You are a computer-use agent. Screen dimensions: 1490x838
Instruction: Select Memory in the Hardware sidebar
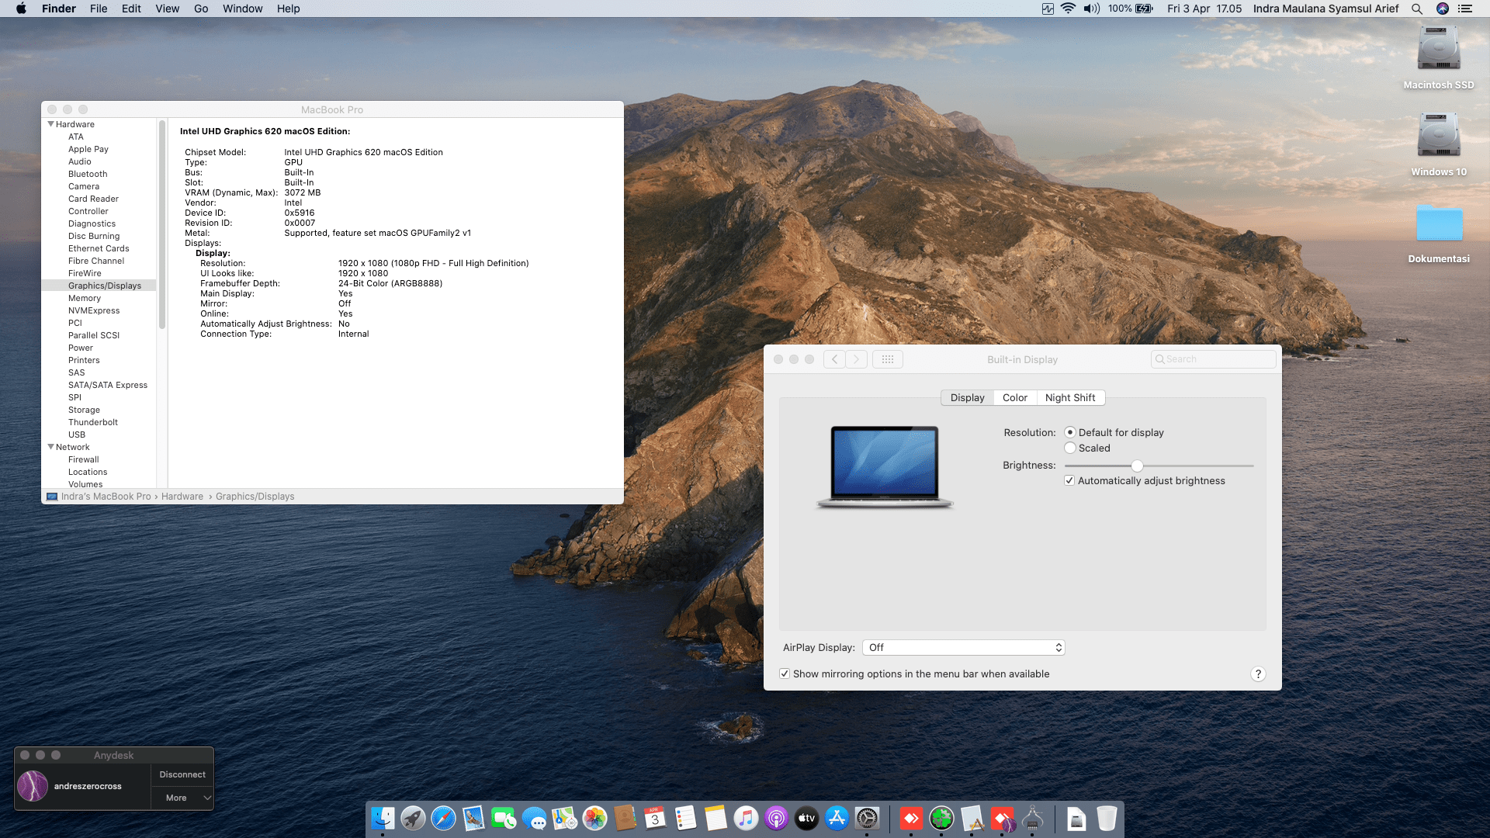tap(85, 298)
